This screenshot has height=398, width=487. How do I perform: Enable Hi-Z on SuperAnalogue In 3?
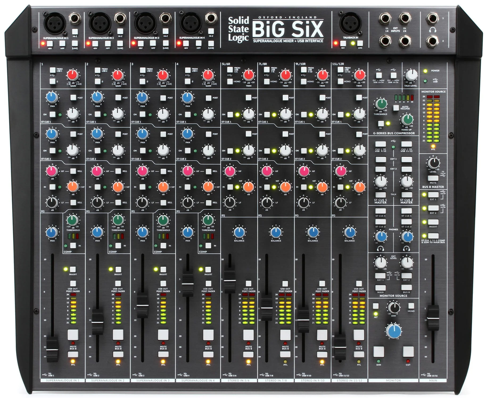click(x=165, y=31)
